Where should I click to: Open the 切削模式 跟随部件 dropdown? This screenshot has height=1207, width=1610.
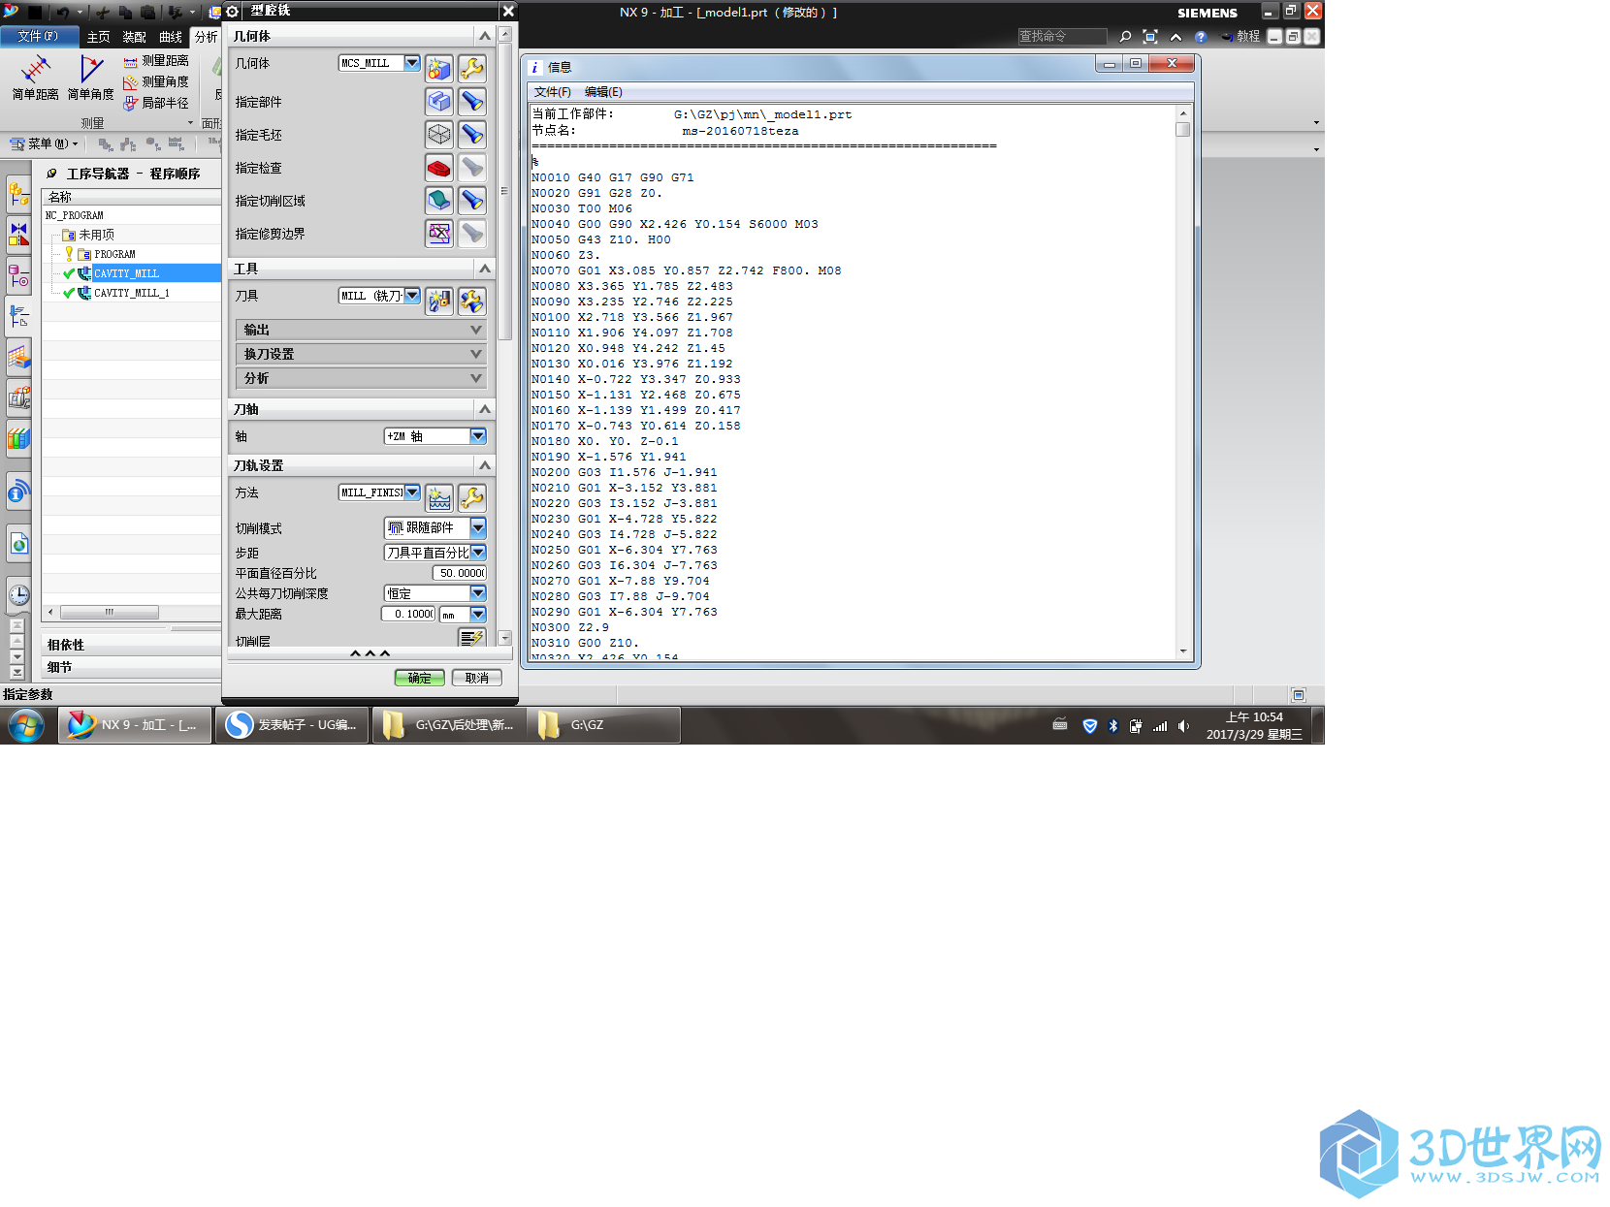[x=478, y=527]
